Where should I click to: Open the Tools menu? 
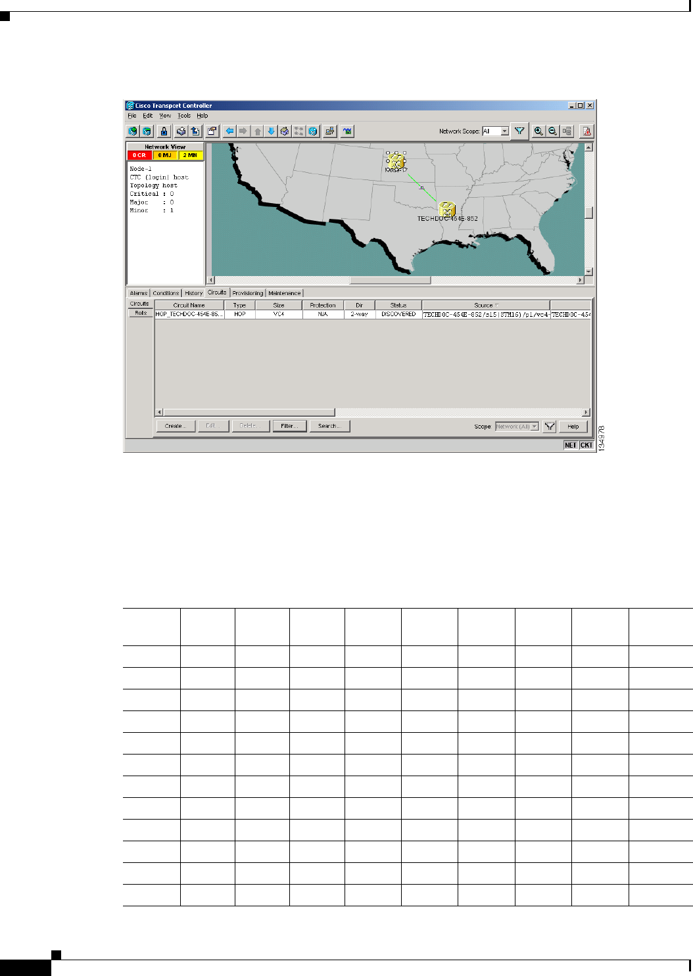click(x=184, y=116)
